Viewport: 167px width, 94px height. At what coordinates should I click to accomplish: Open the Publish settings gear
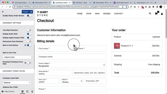pyautogui.click(x=31, y=12)
